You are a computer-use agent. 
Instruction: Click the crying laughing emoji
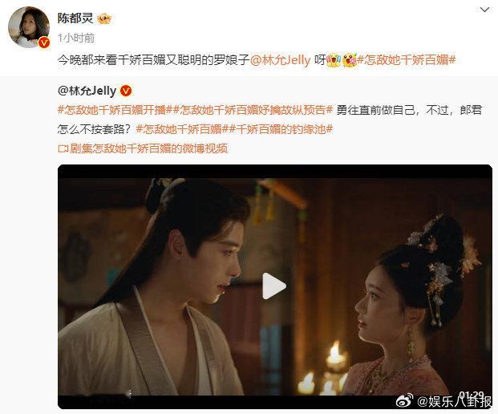[334, 59]
